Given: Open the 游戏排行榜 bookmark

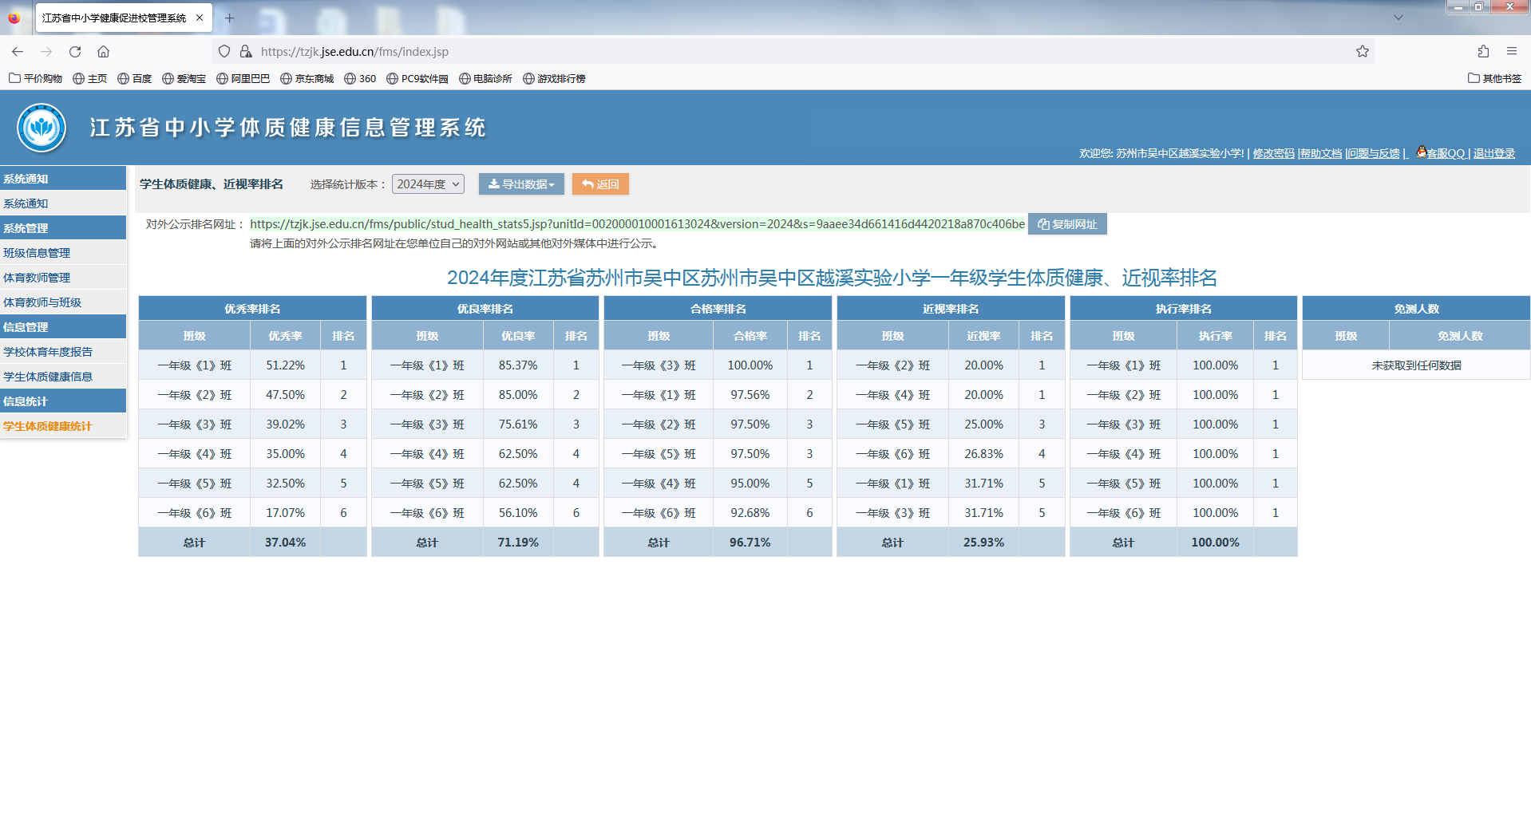Looking at the screenshot, I should click(x=554, y=78).
